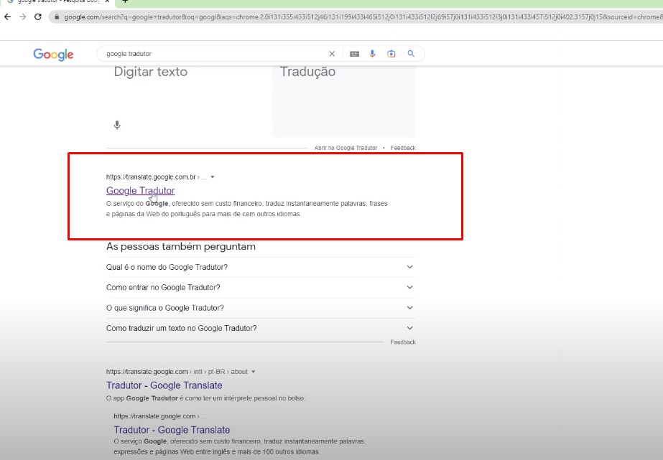Viewport: 663px width, 460px height.
Task: Open the Google logo homepage link
Action: (x=53, y=54)
